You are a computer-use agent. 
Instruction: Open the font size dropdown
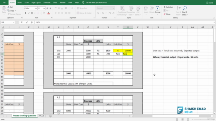[44, 8]
